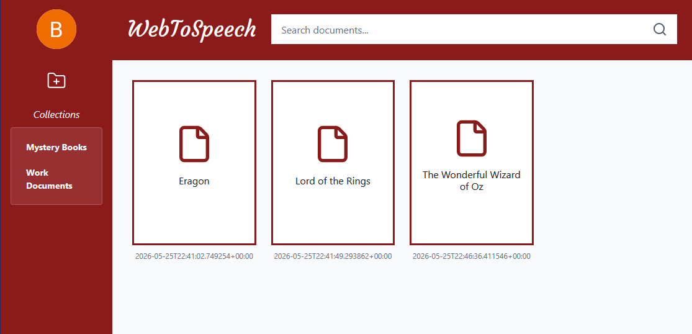This screenshot has width=692, height=334.
Task: Click the 22:41:02 timestamp under Eragon
Action: (x=194, y=256)
